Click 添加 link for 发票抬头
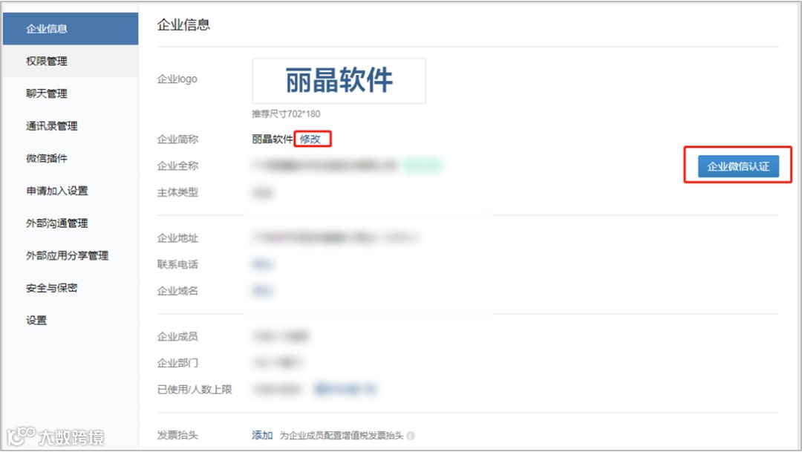Screen dimensions: 802x452 tap(262, 435)
